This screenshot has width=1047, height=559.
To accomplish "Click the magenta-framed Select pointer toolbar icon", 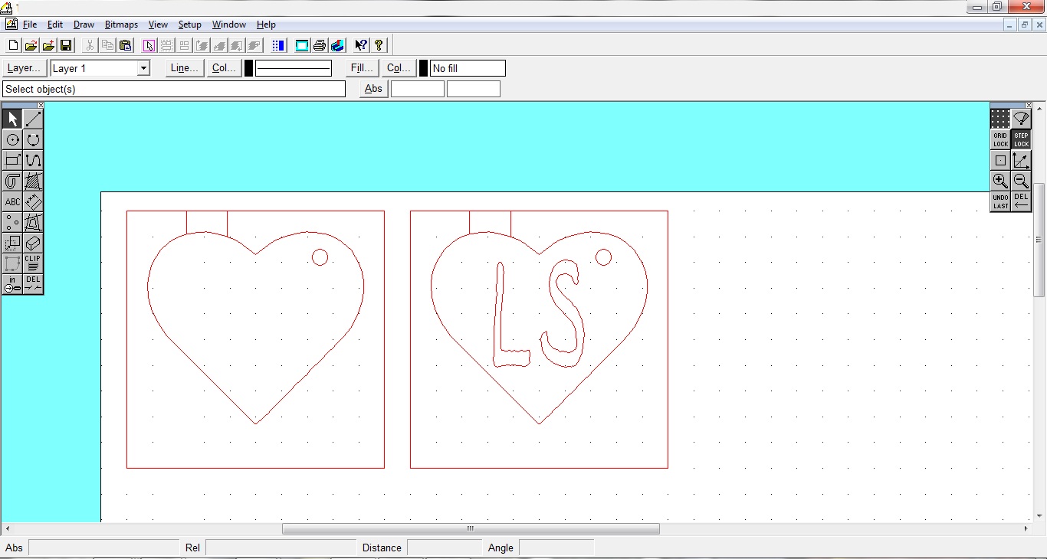I will point(149,45).
